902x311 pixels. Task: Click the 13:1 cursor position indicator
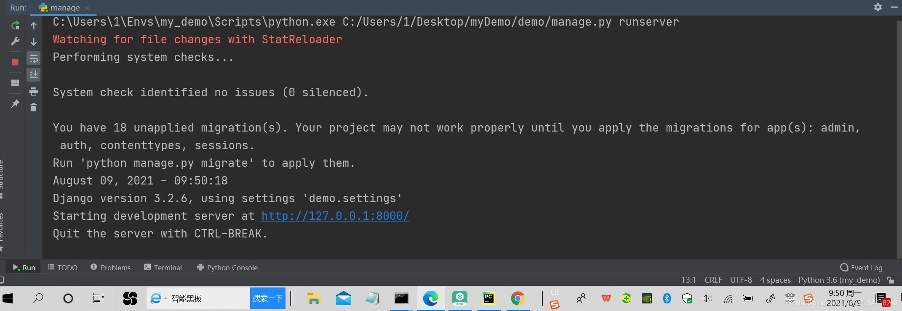[689, 280]
